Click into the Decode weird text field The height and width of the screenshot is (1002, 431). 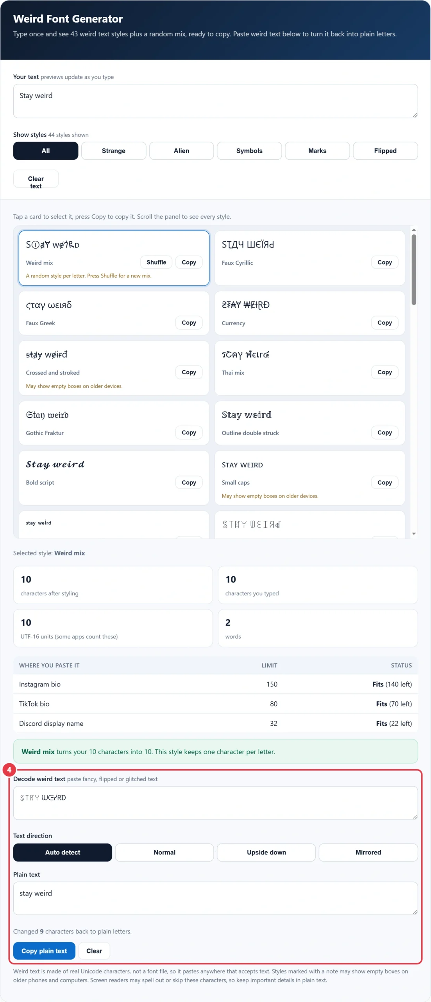[215, 803]
